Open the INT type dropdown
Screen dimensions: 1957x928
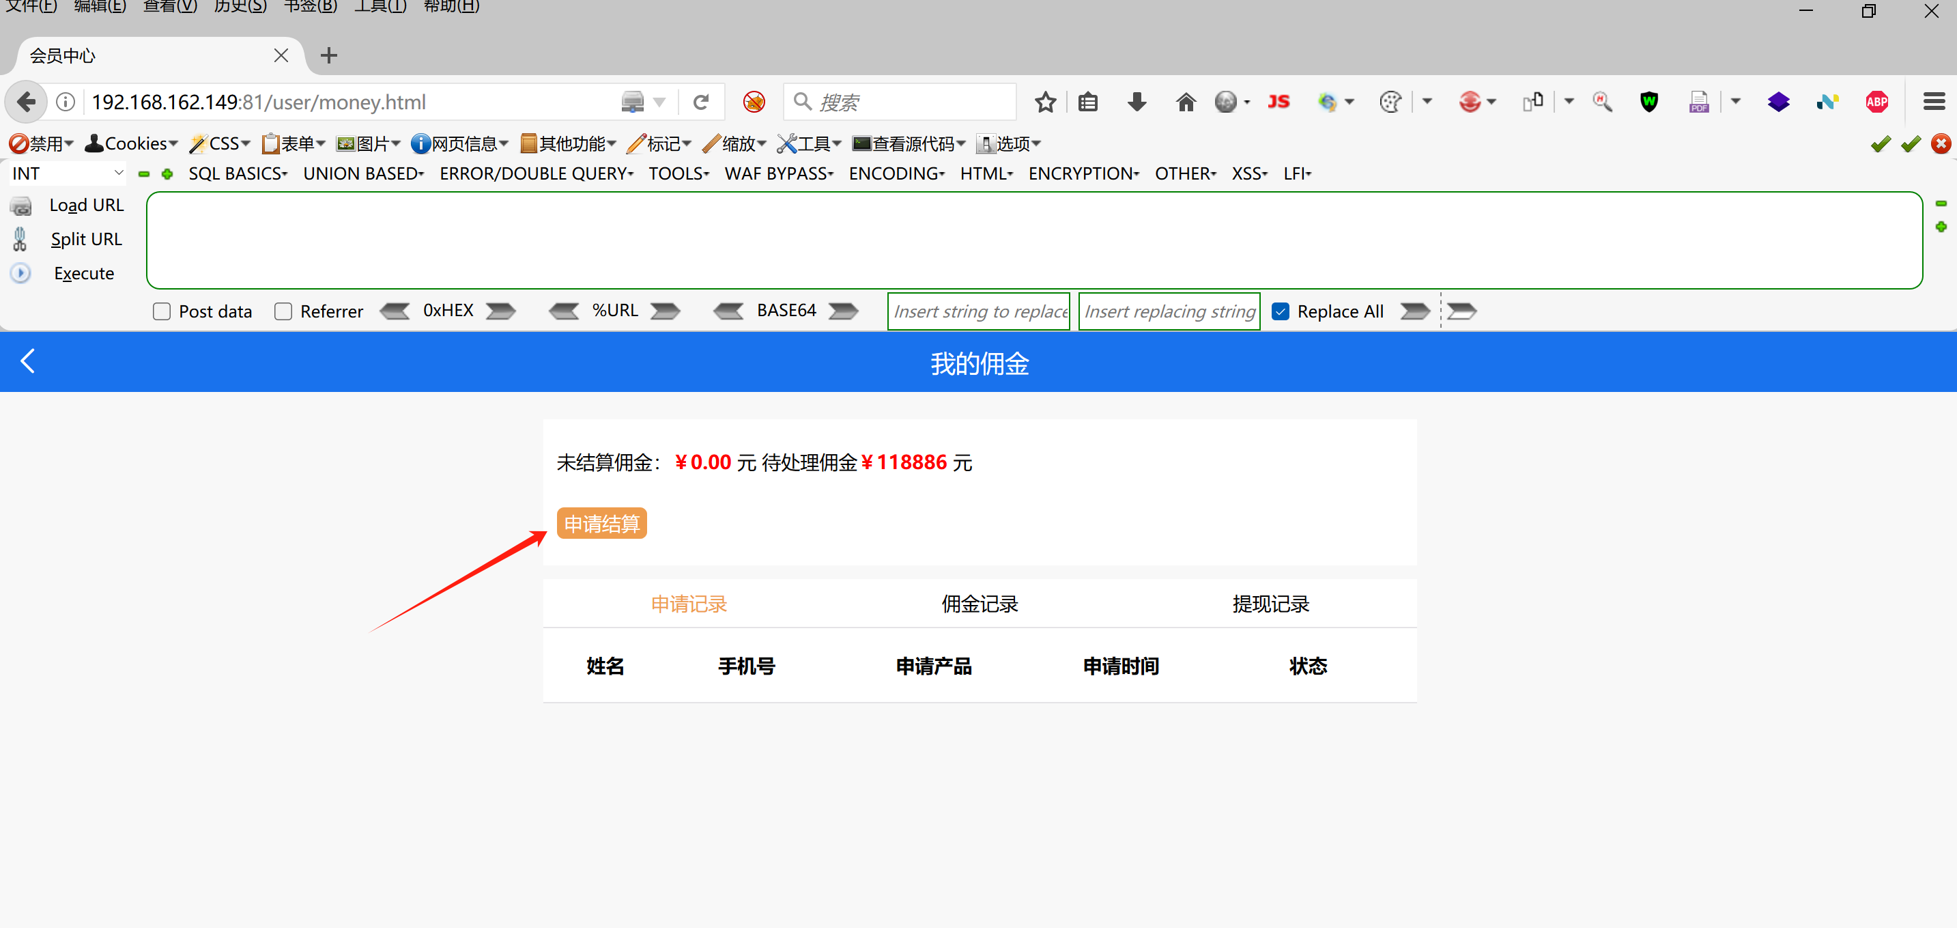[67, 173]
